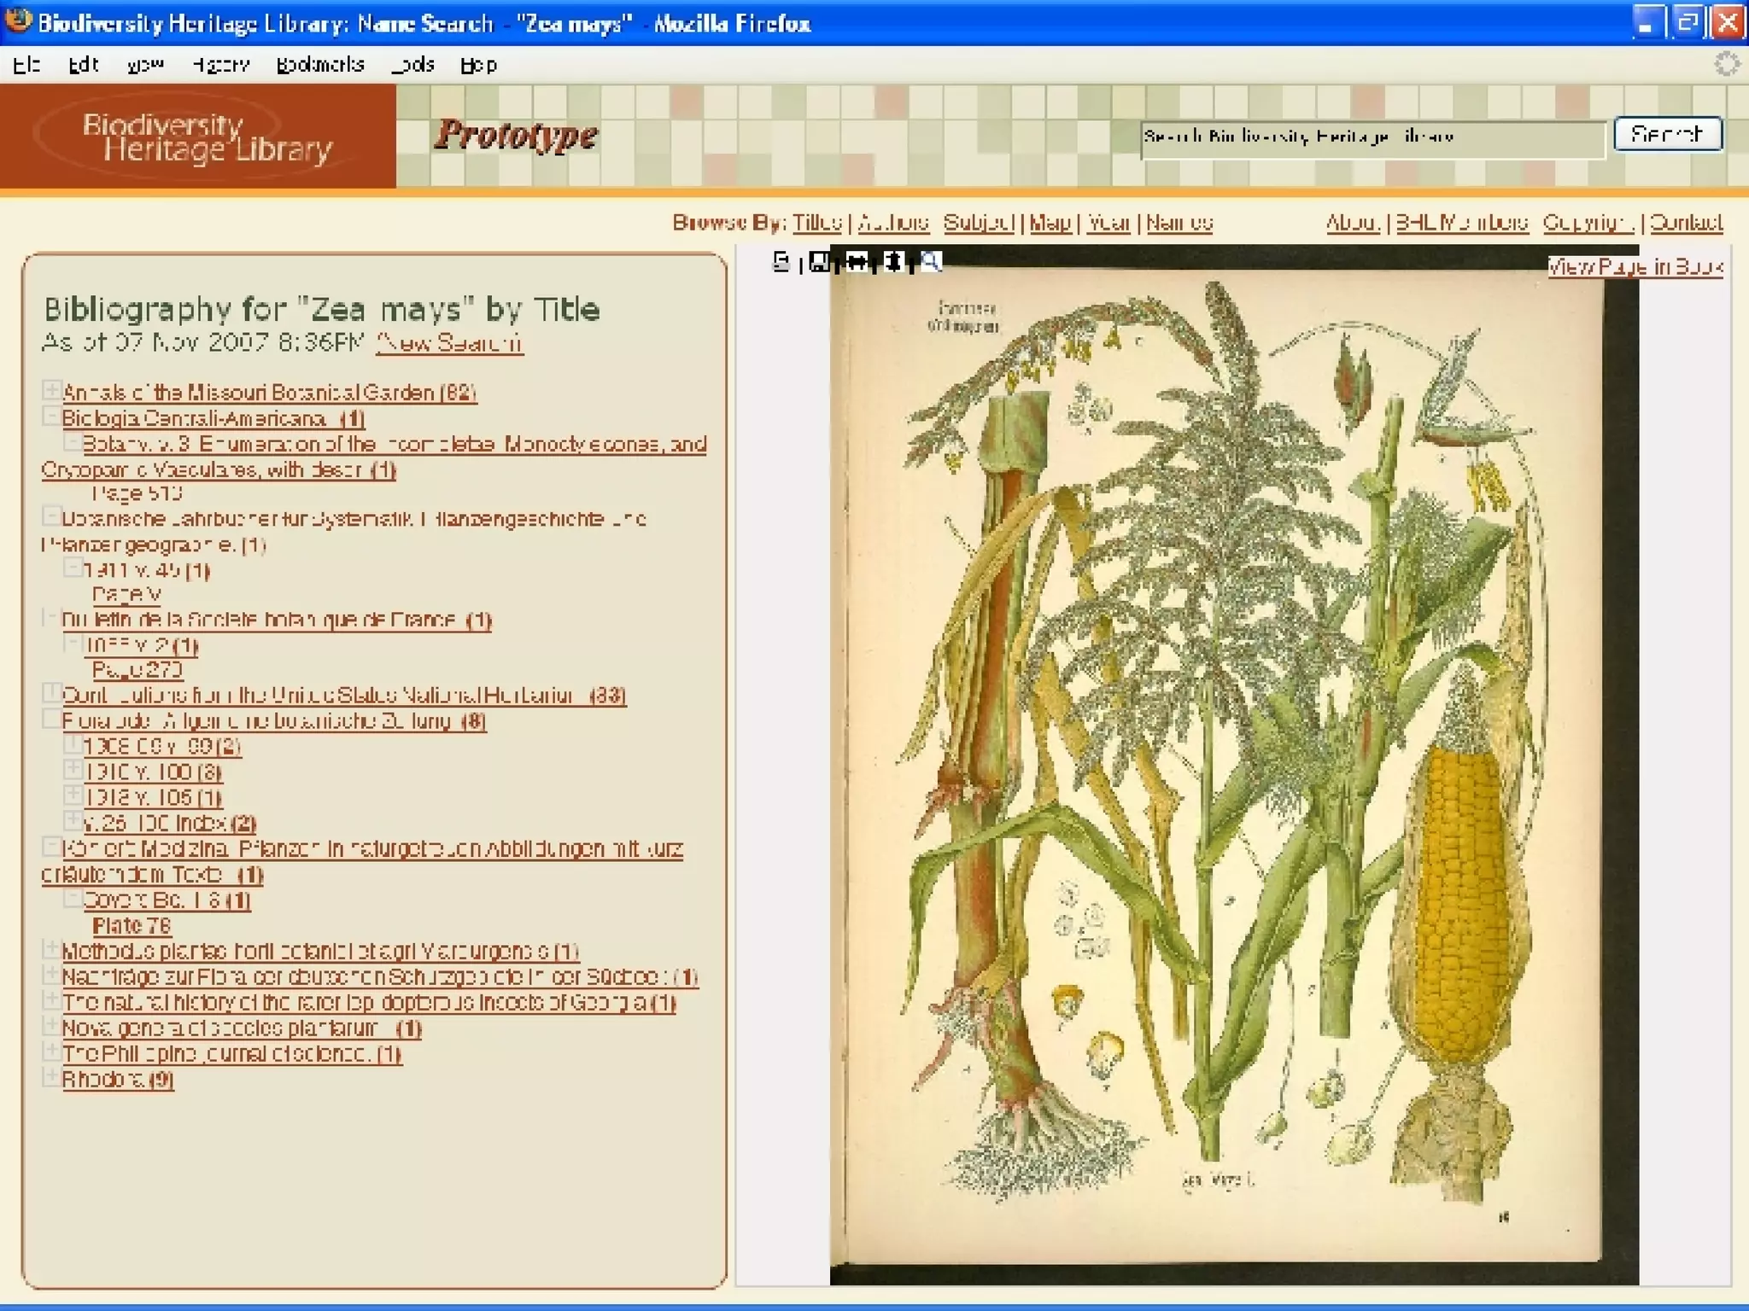The height and width of the screenshot is (1311, 1749).
Task: Click the fit-to-height arrows icon
Action: coord(893,262)
